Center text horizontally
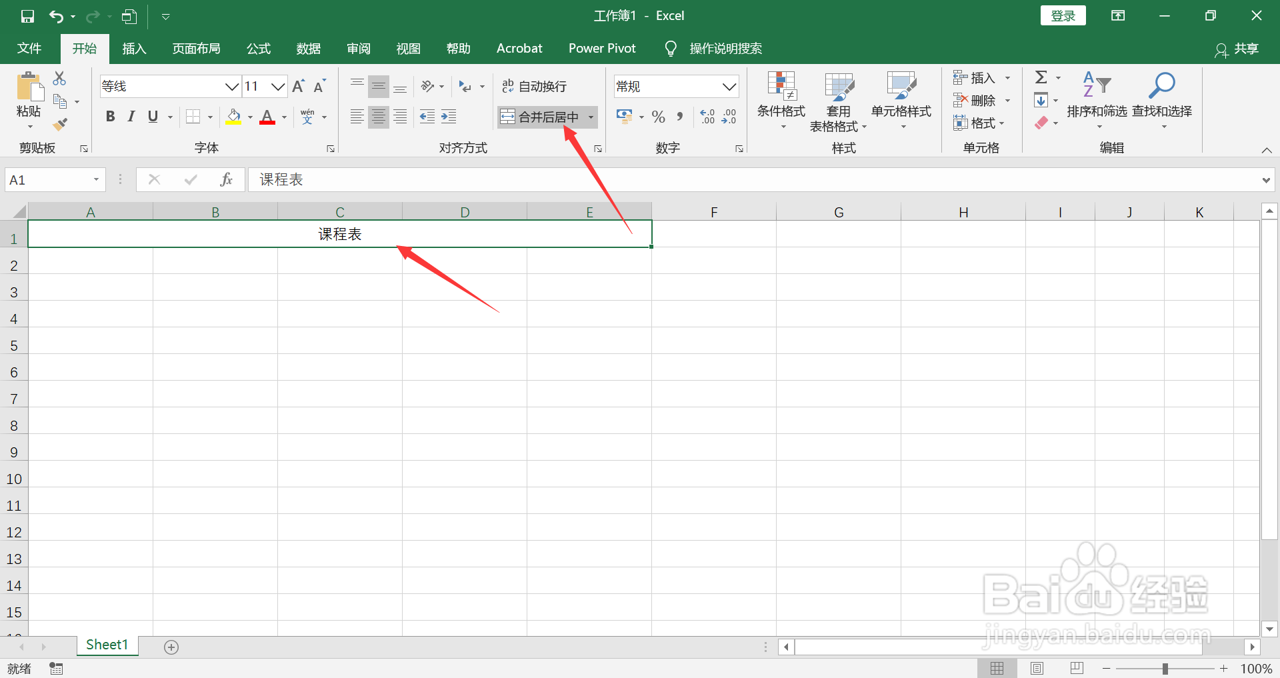Screen dimensions: 1280x678 pyautogui.click(x=379, y=117)
